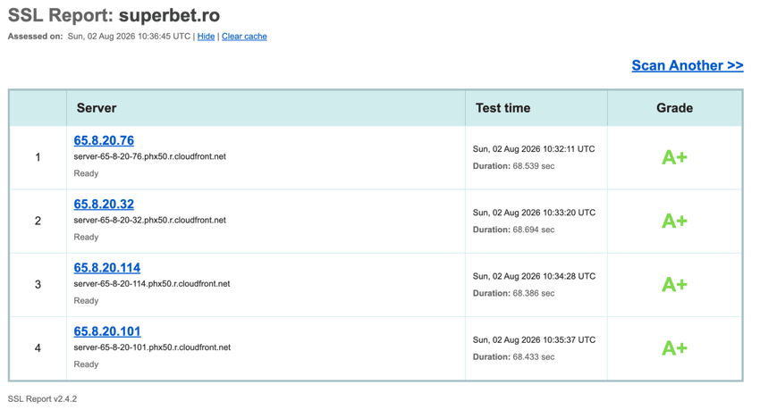Click duration 68.539 sec

coord(514,166)
